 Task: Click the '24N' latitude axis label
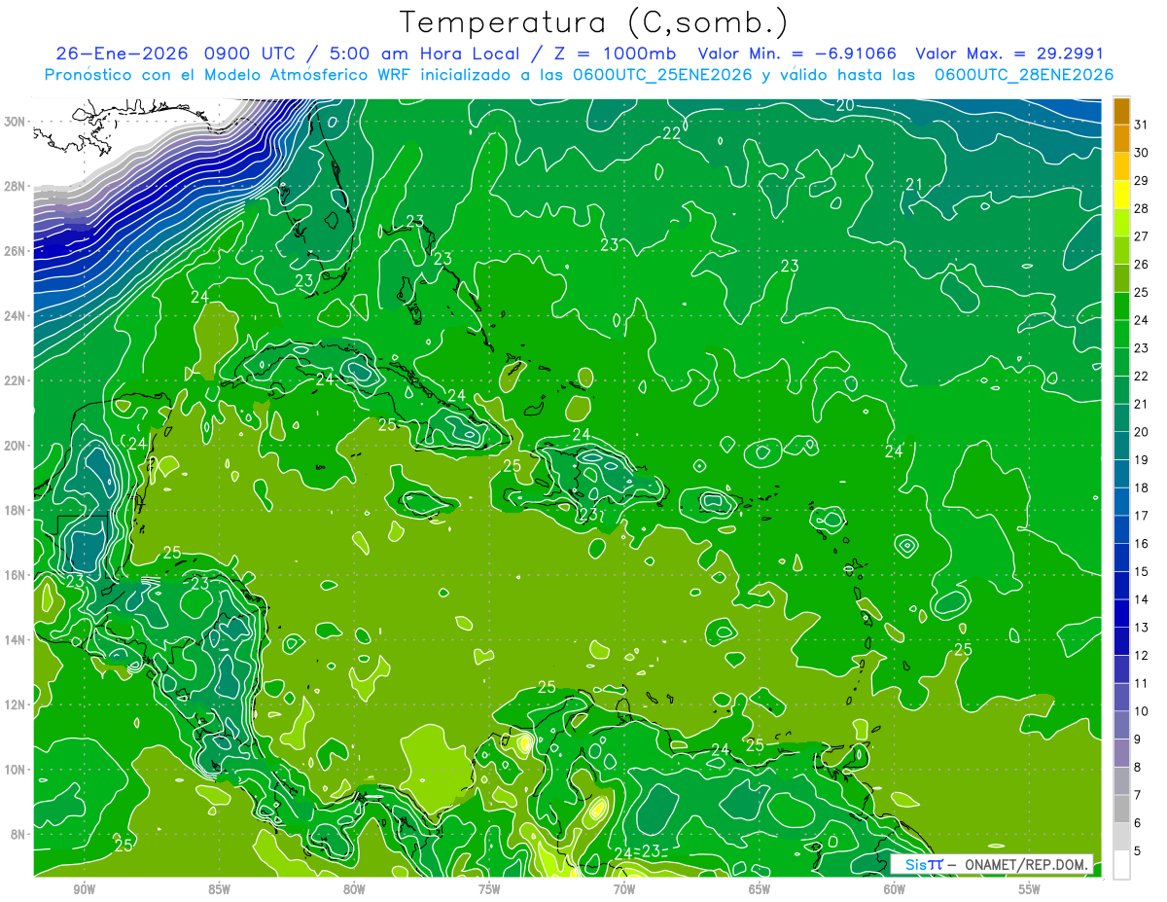[x=16, y=316]
